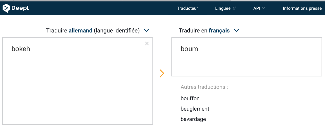Open the API menu item
Screen dimensions: 325x129
click(257, 8)
